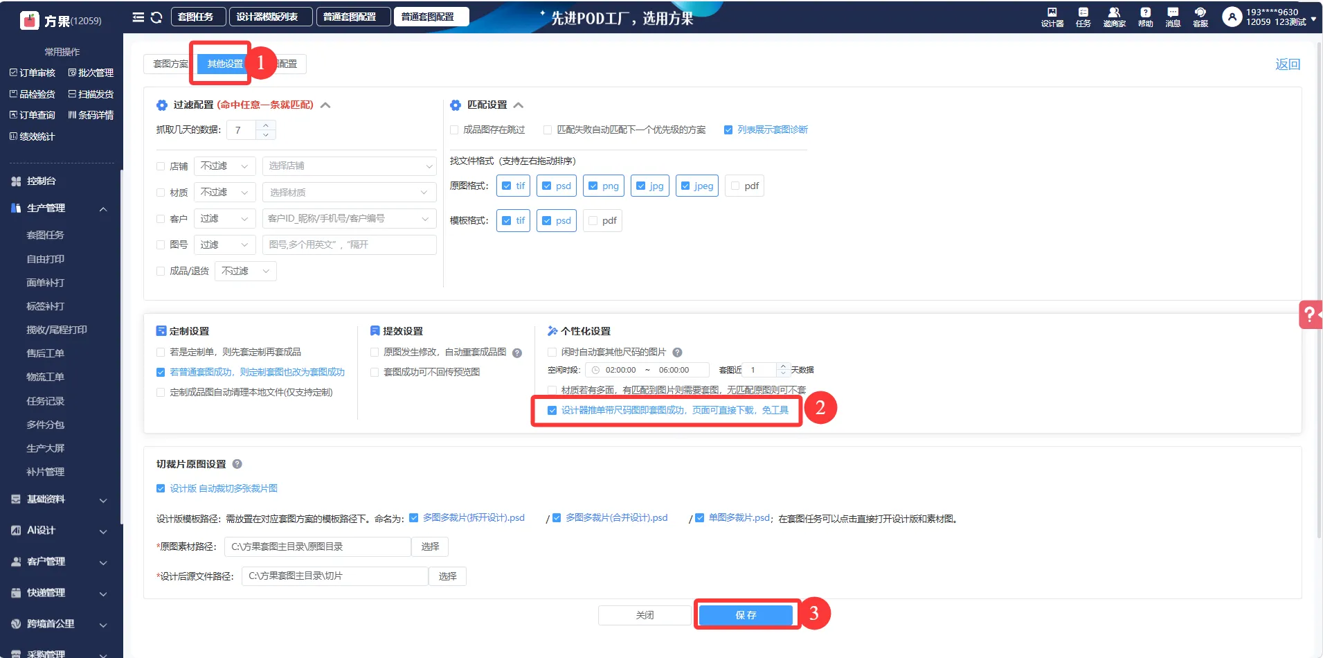Click the 保存 button
Screen dimensions: 1323x658
[x=746, y=615]
